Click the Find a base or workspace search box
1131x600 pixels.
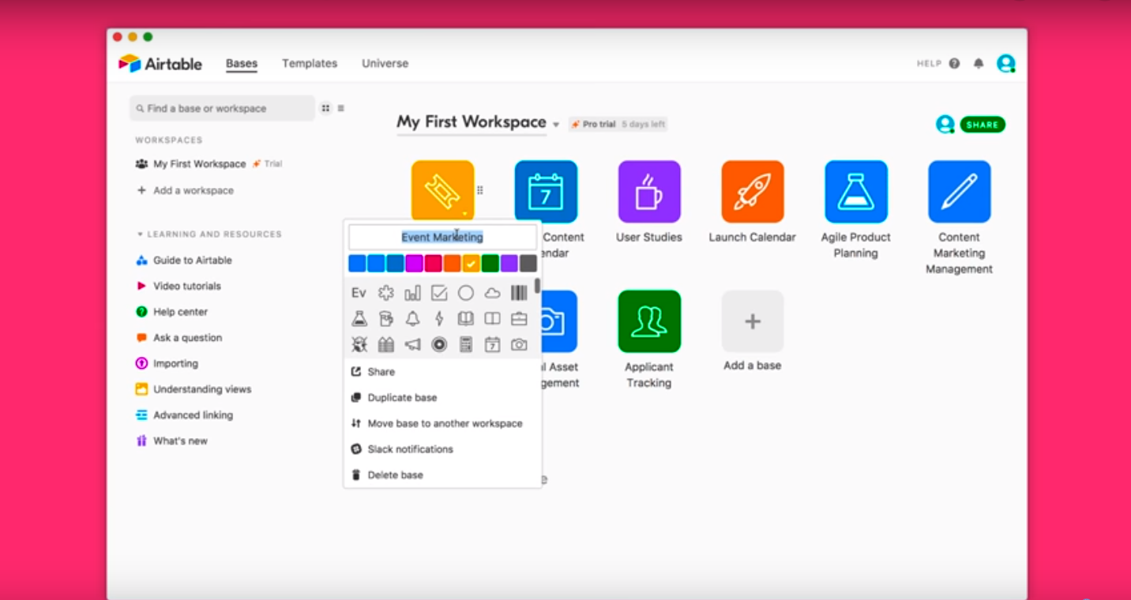[x=223, y=108]
